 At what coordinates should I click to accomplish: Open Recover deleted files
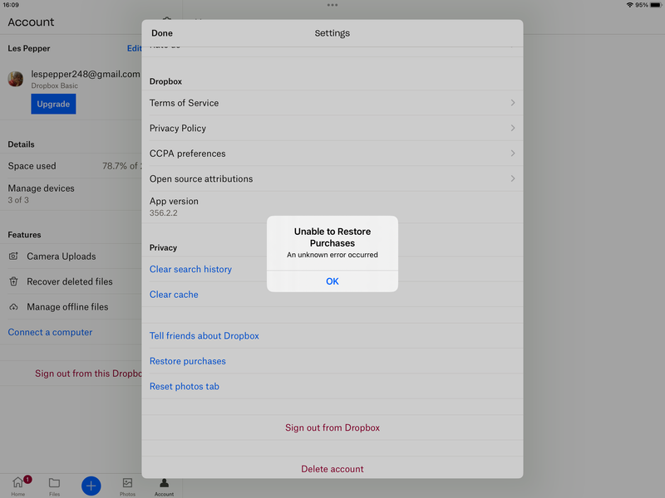click(x=71, y=281)
